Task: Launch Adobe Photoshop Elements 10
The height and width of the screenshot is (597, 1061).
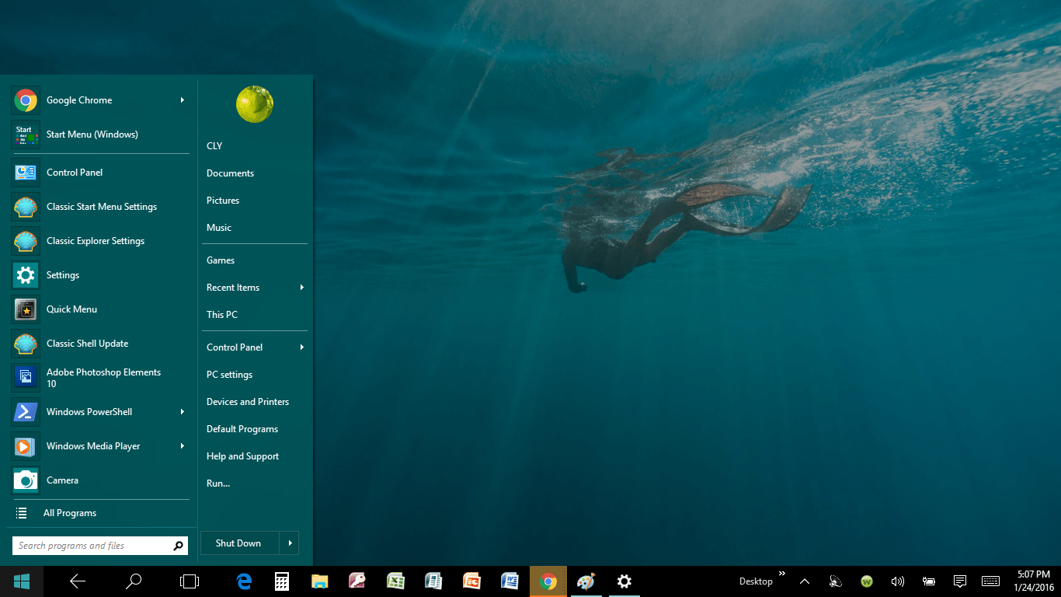Action: tap(100, 378)
